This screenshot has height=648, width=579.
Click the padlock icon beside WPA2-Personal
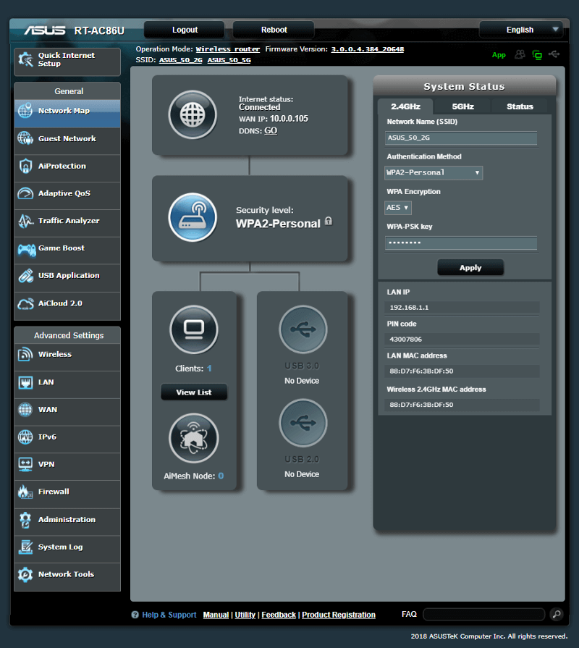point(329,221)
